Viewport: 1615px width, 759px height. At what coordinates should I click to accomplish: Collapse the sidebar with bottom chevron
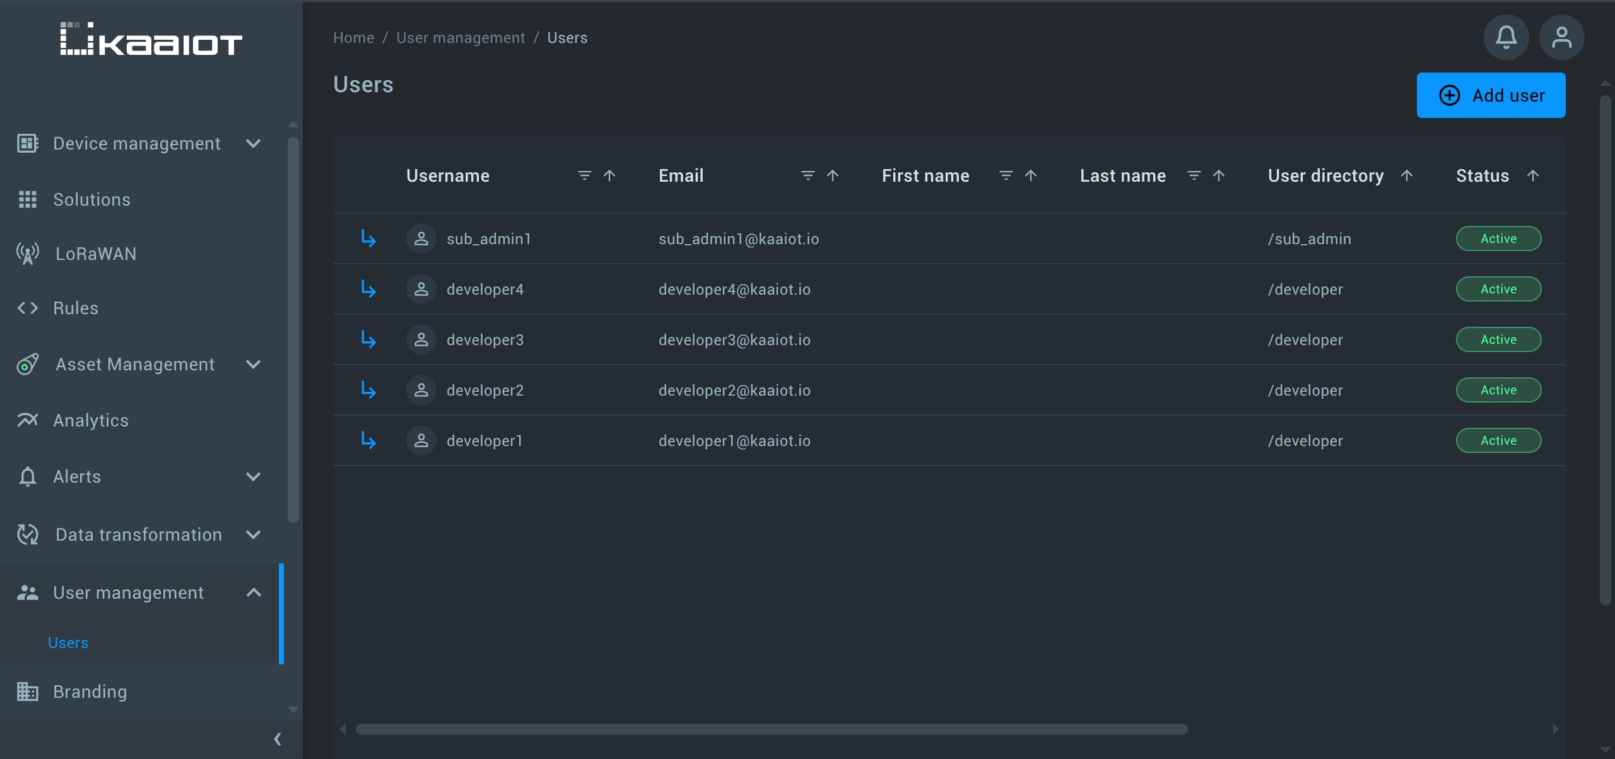point(277,739)
